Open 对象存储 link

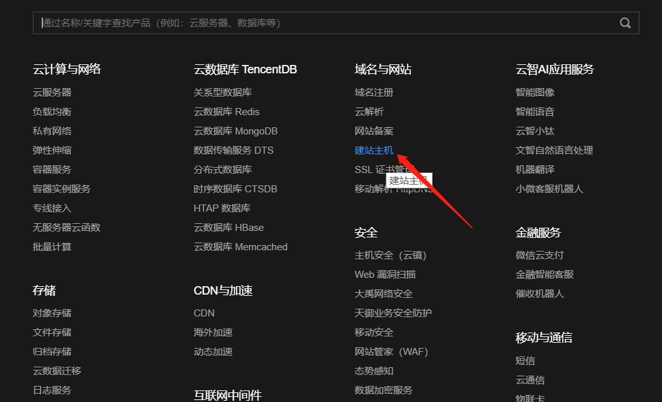click(x=52, y=313)
